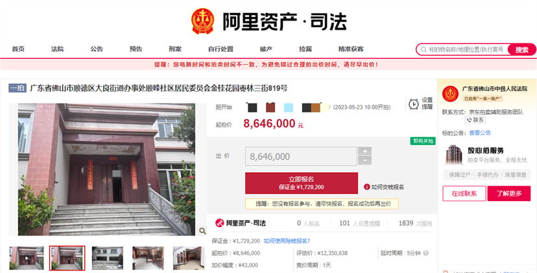Click the info icon beside 如何交钱报名

coord(367,187)
